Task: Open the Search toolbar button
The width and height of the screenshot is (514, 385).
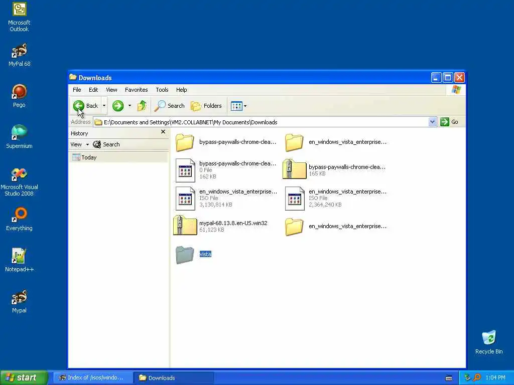Action: (x=170, y=106)
